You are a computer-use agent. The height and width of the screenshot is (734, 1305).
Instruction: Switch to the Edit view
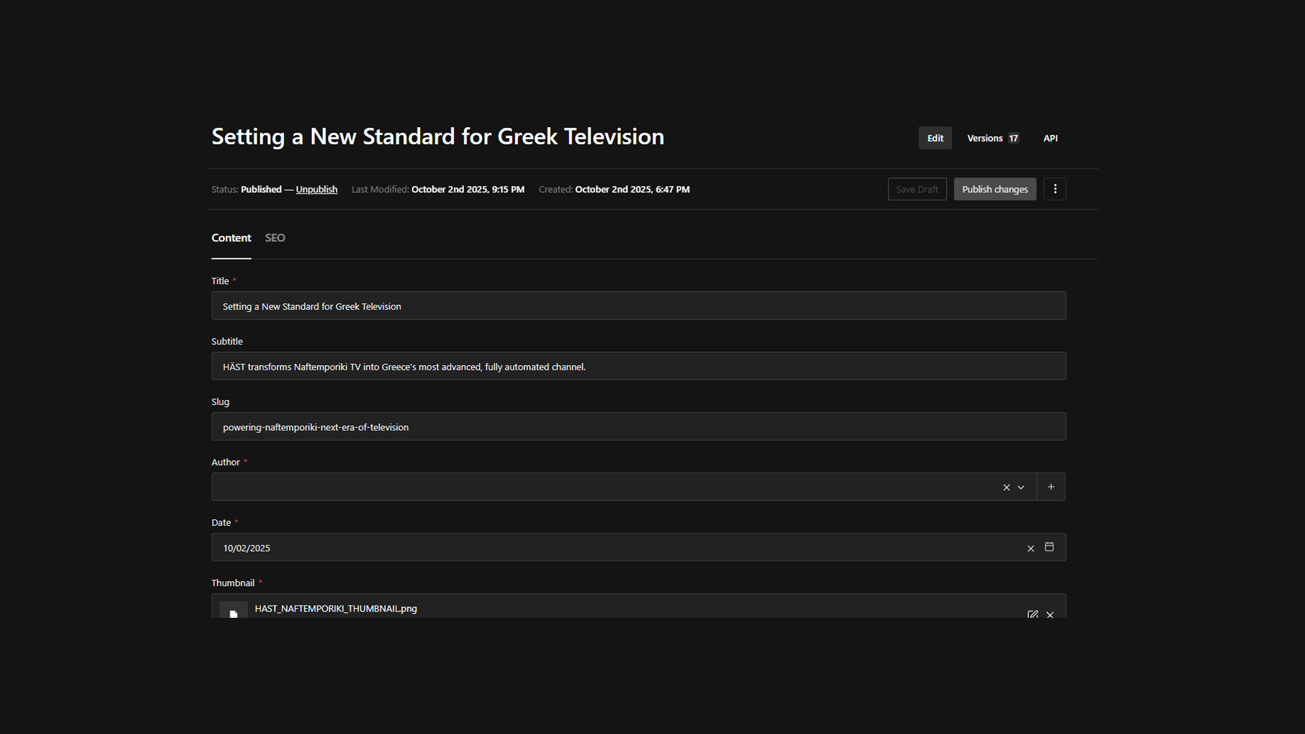[935, 138]
